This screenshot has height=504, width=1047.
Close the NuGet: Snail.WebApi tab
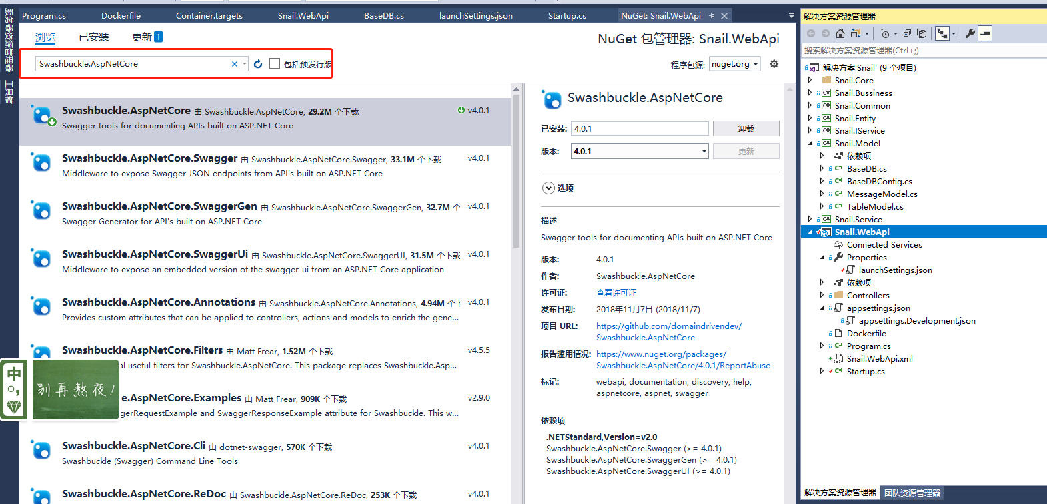724,15
